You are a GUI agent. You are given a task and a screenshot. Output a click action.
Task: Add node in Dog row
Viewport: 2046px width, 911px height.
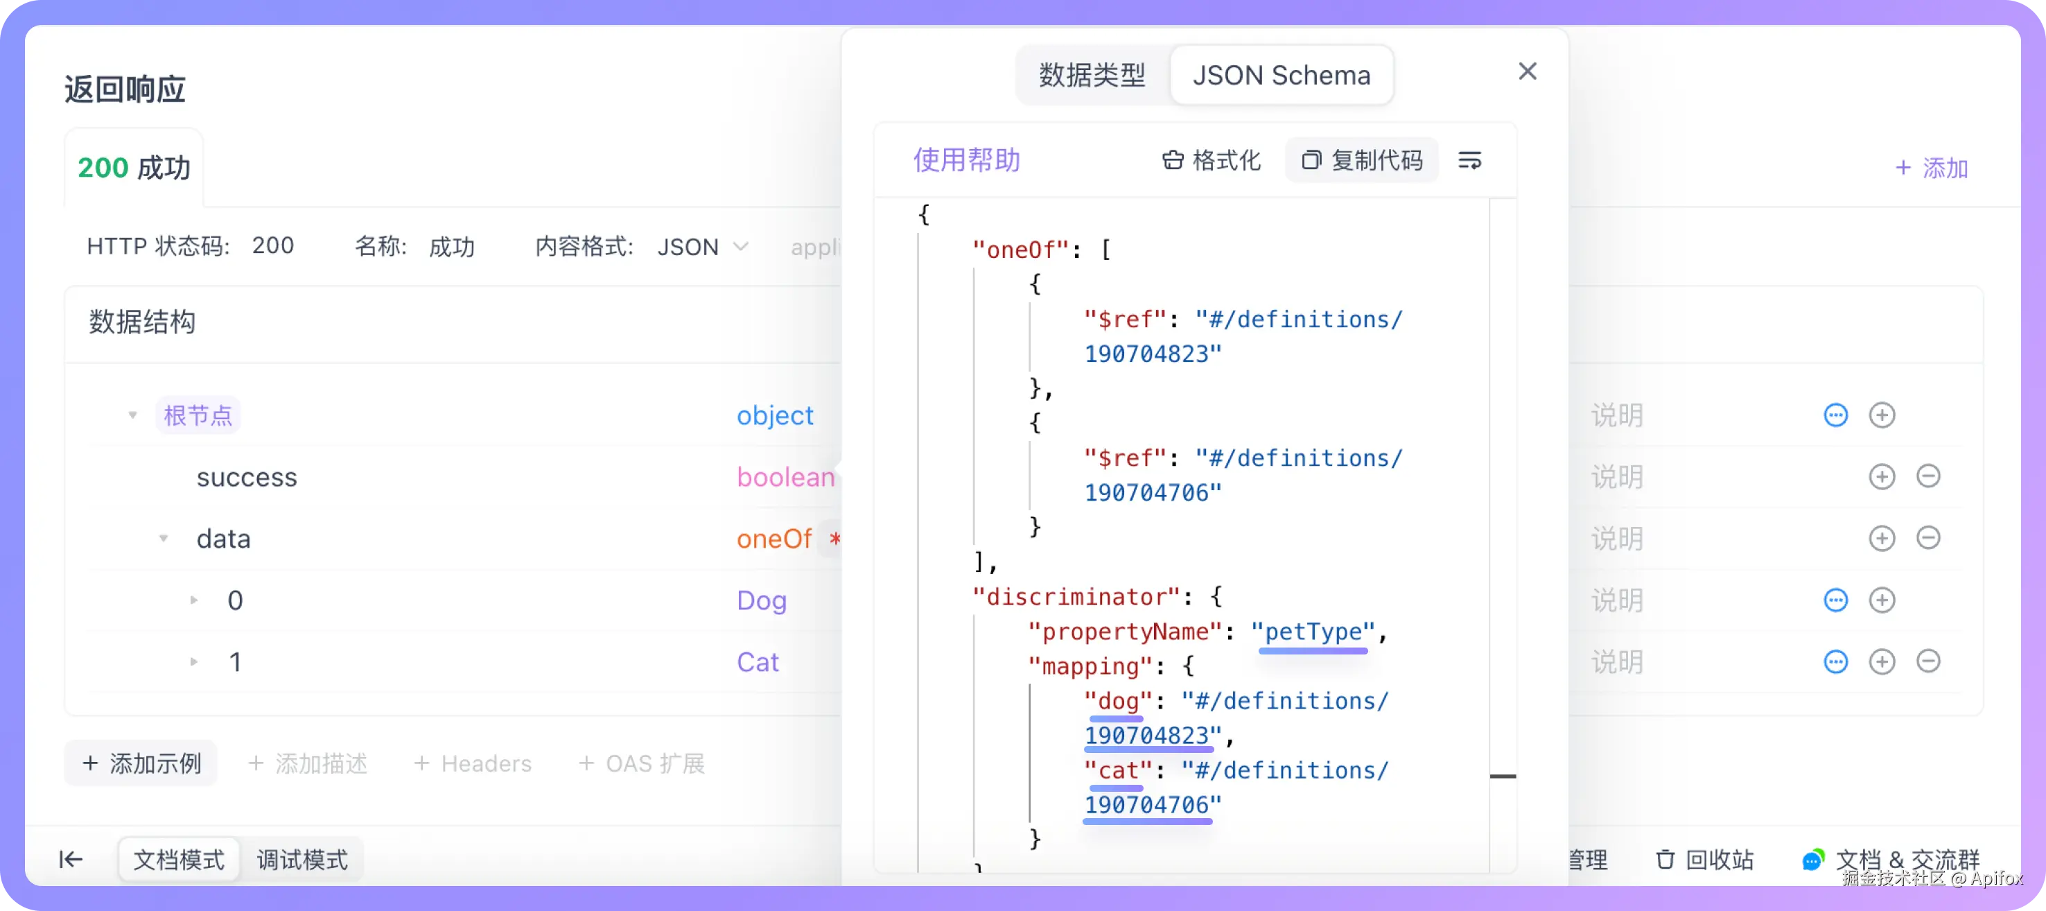(x=1881, y=600)
